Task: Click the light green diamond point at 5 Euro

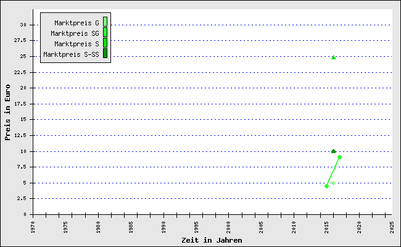Action: (x=334, y=183)
